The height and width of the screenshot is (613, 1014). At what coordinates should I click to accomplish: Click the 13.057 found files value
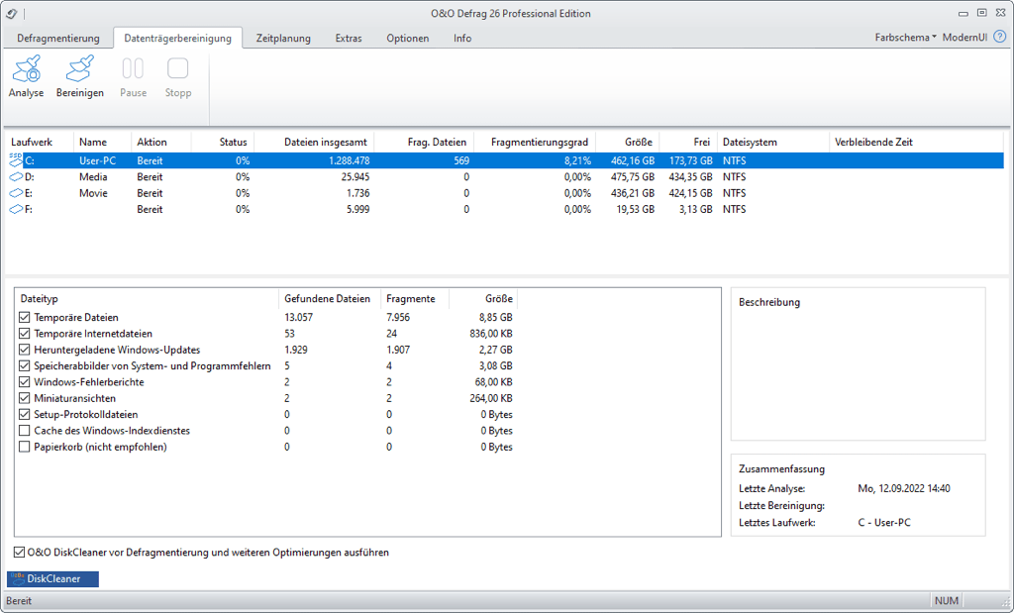298,318
